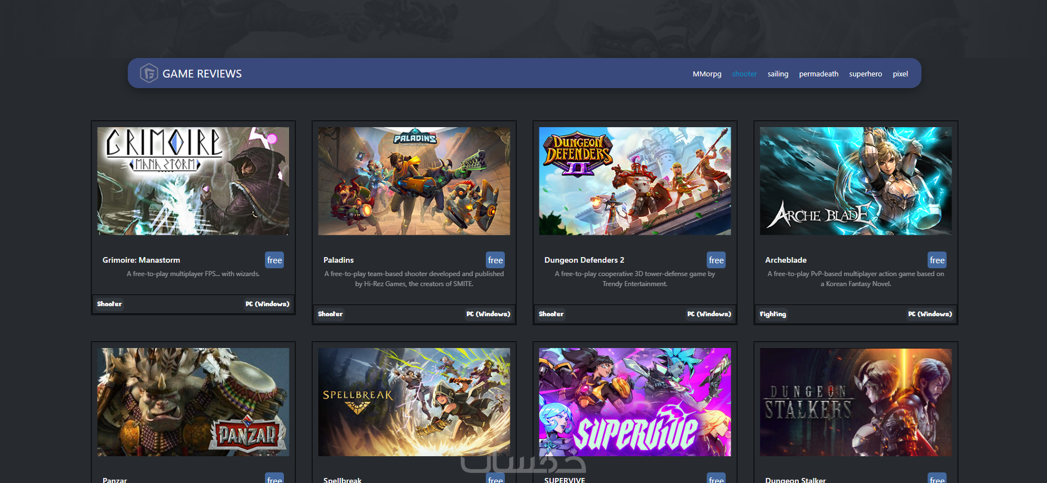Click the free badge on Archeblade
Image resolution: width=1047 pixels, height=483 pixels.
coord(937,260)
